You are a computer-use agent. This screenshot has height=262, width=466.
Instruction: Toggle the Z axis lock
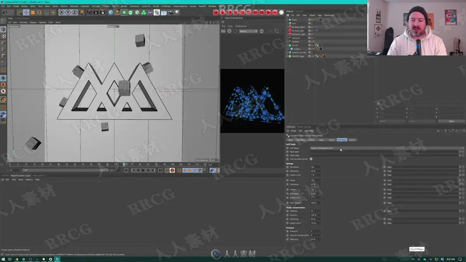click(x=75, y=12)
